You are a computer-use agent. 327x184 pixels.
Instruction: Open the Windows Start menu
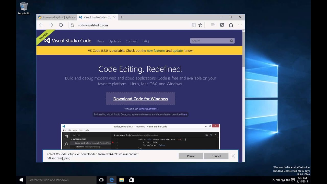[x=21, y=180]
